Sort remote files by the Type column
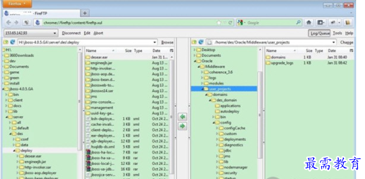365x179 pixels. click(319, 50)
